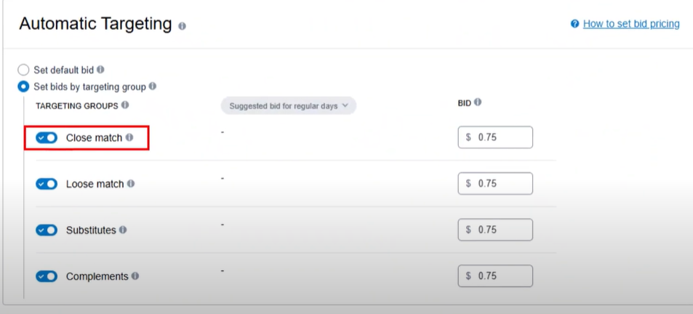Toggle off Close match targeting

pos(47,137)
